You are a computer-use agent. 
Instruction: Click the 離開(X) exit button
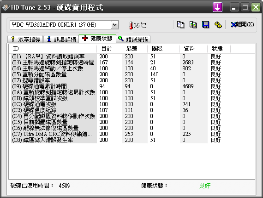pyautogui.click(x=242, y=25)
